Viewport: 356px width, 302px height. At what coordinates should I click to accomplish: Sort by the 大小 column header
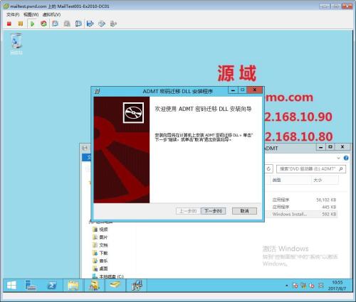pos(325,180)
